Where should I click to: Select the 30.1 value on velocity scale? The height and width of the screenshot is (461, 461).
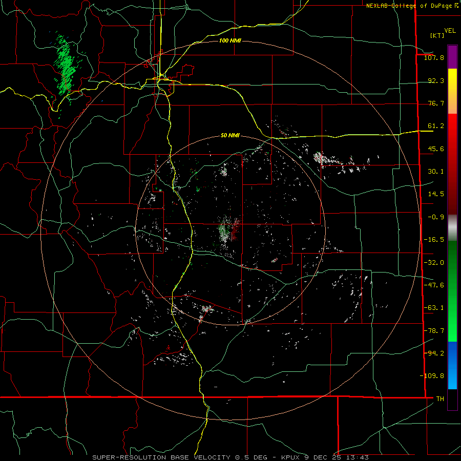point(436,172)
